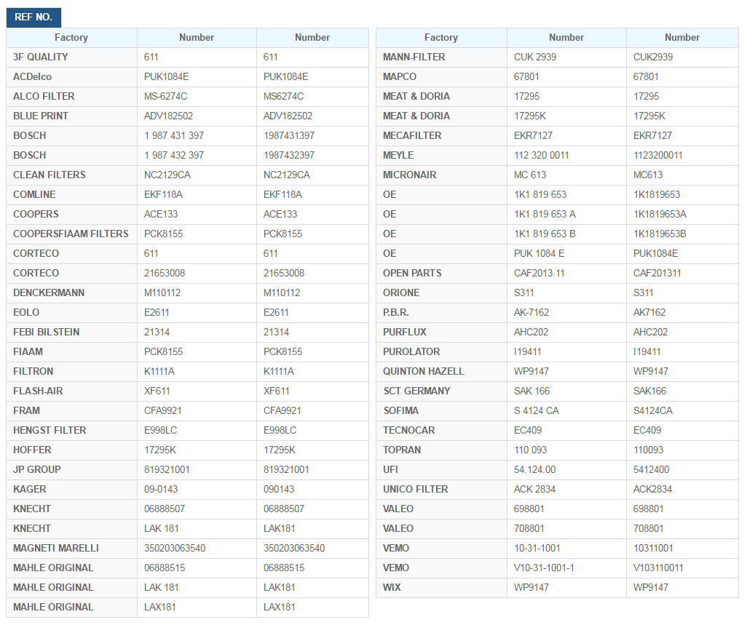747x625 pixels.
Task: Select FLASH-AIR factory cell
Action: [x=72, y=391]
